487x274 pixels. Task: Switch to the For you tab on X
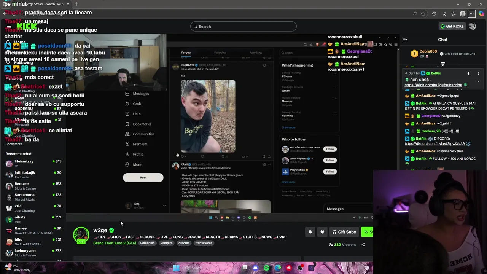(x=186, y=53)
